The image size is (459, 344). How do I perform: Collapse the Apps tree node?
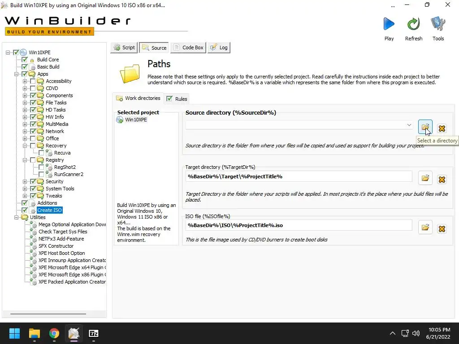coord(17,74)
